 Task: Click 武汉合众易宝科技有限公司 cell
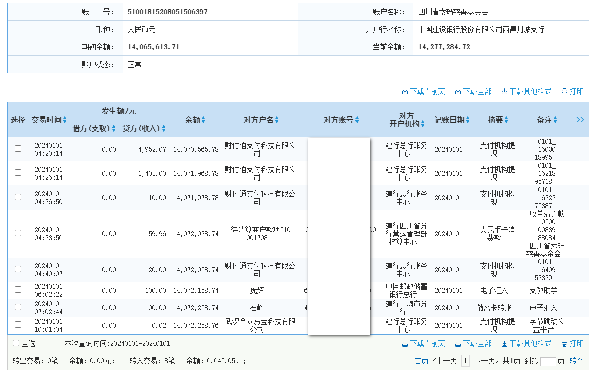(260, 325)
